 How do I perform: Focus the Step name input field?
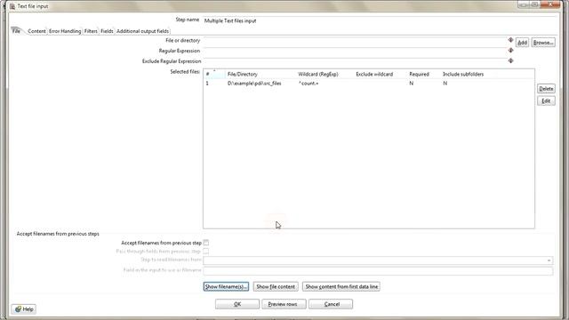tap(381, 20)
